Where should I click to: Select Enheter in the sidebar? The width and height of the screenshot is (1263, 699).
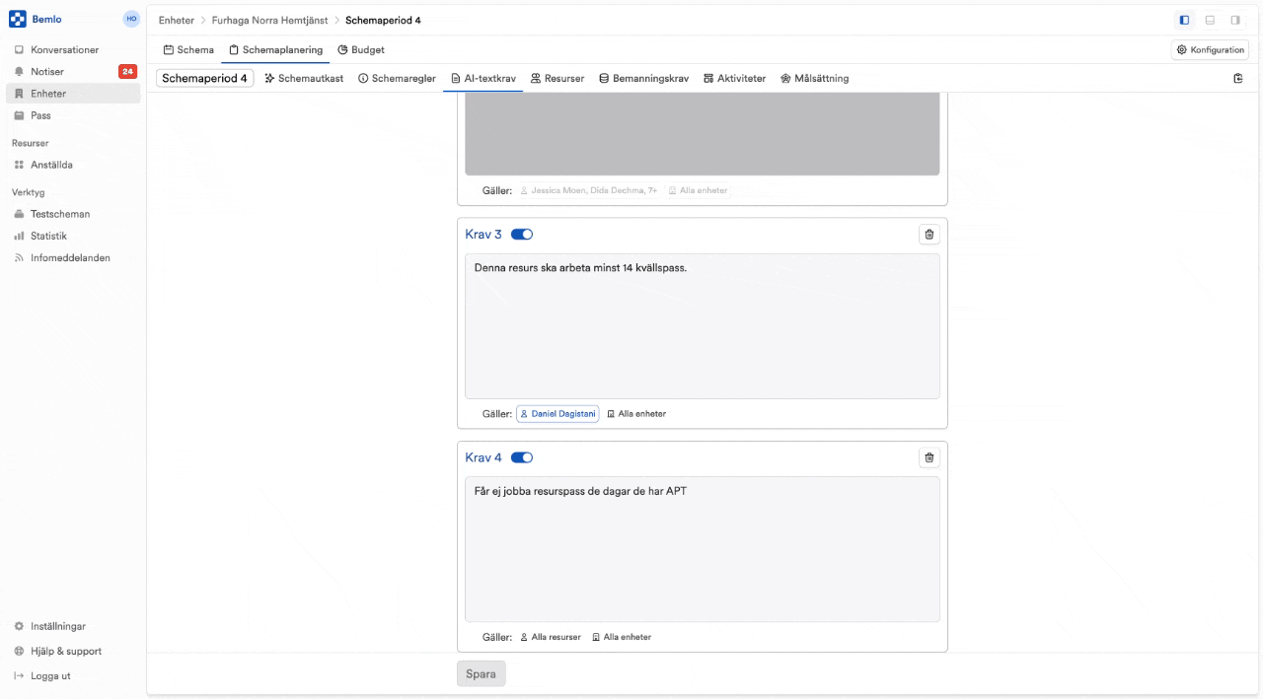73,94
